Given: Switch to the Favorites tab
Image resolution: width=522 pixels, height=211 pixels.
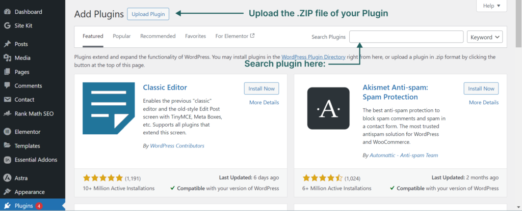Looking at the screenshot, I should 195,36.
